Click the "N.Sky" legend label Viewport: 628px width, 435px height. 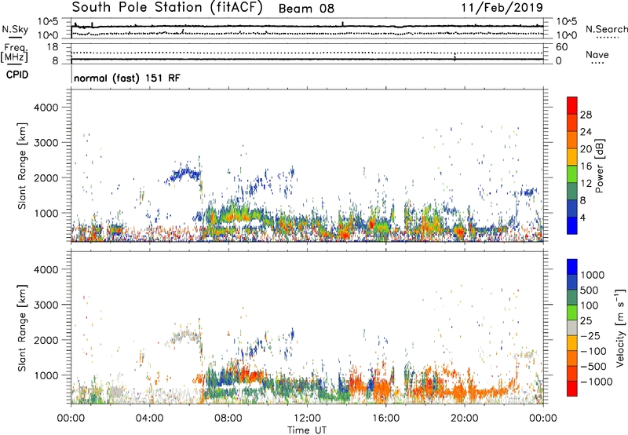point(15,29)
